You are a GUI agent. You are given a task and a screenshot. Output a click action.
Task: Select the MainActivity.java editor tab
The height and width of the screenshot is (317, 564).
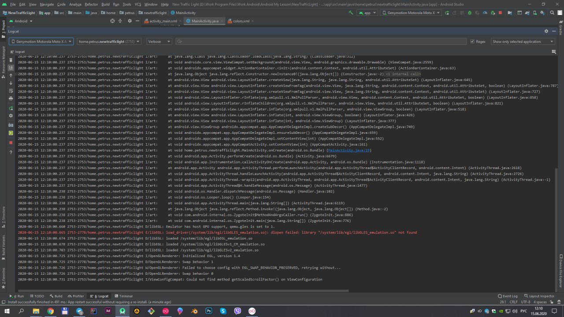pos(204,21)
